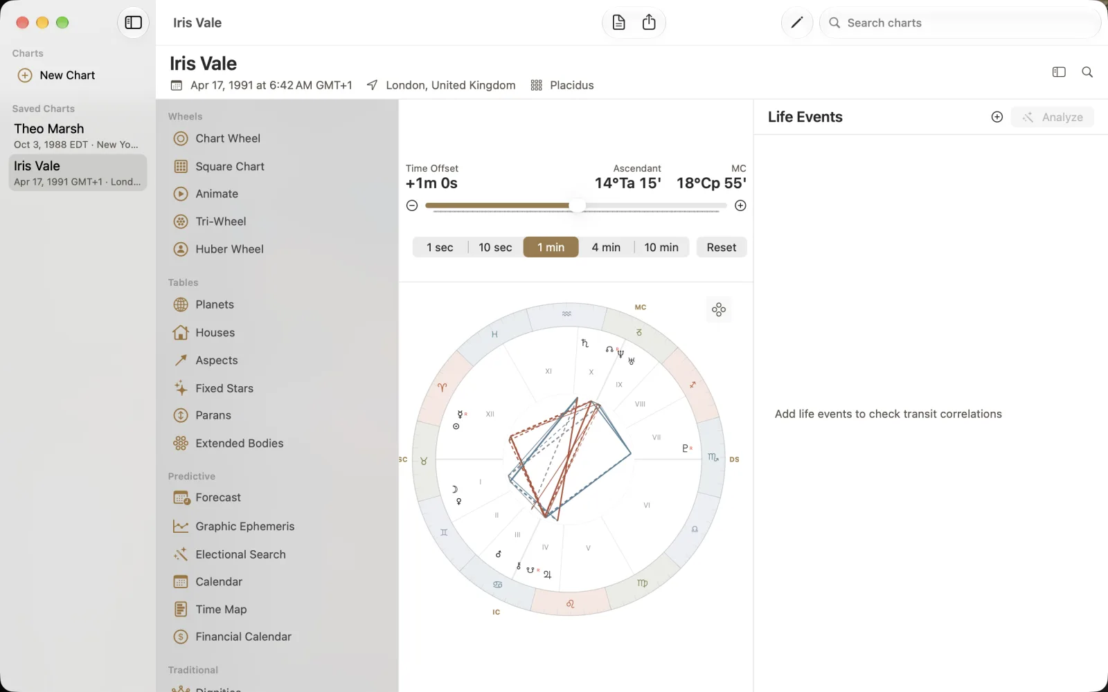Click the Search charts field
The image size is (1108, 692).
960,23
